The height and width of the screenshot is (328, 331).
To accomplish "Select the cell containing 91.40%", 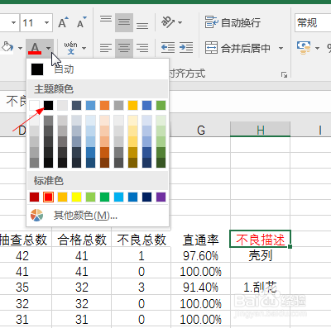I will tap(200, 287).
